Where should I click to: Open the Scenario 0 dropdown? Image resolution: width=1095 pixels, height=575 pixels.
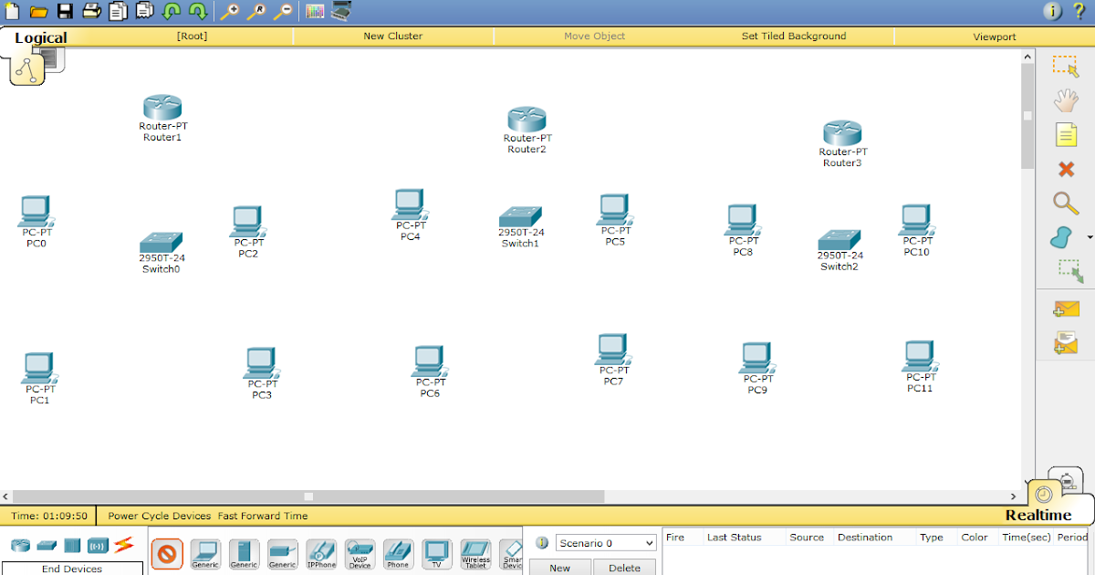pyautogui.click(x=605, y=542)
